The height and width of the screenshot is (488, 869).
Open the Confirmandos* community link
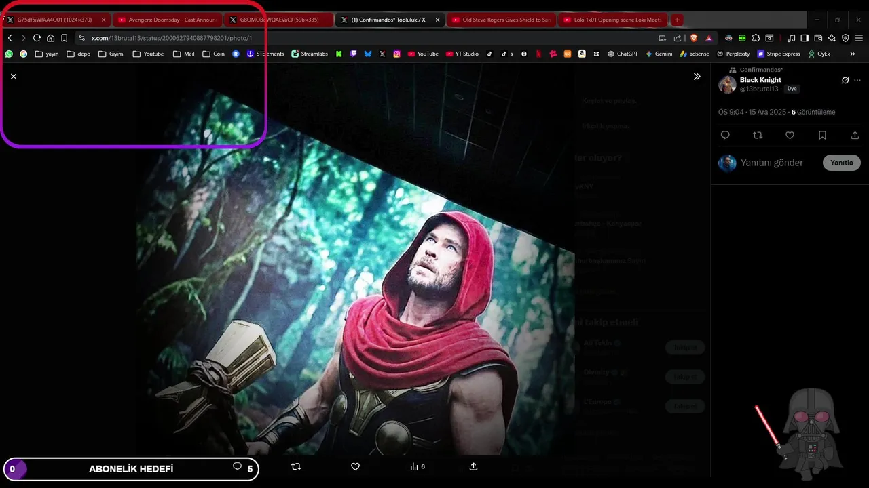tap(761, 70)
